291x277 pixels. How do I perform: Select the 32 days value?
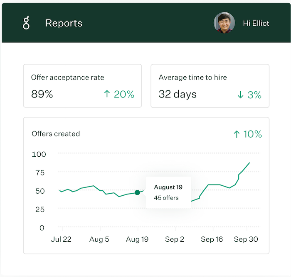tap(178, 94)
